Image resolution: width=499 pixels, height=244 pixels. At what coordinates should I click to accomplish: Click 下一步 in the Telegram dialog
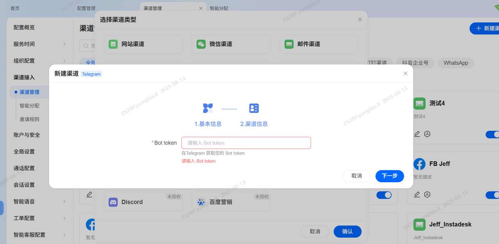click(x=389, y=176)
